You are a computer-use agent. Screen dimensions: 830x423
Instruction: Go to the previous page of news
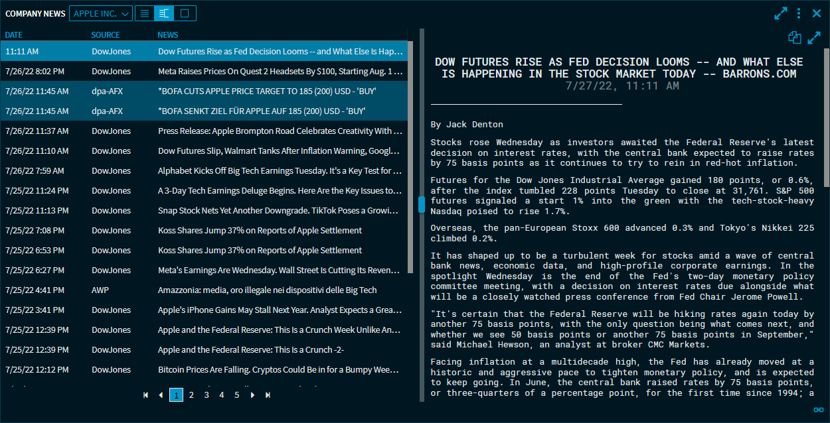coord(161,395)
